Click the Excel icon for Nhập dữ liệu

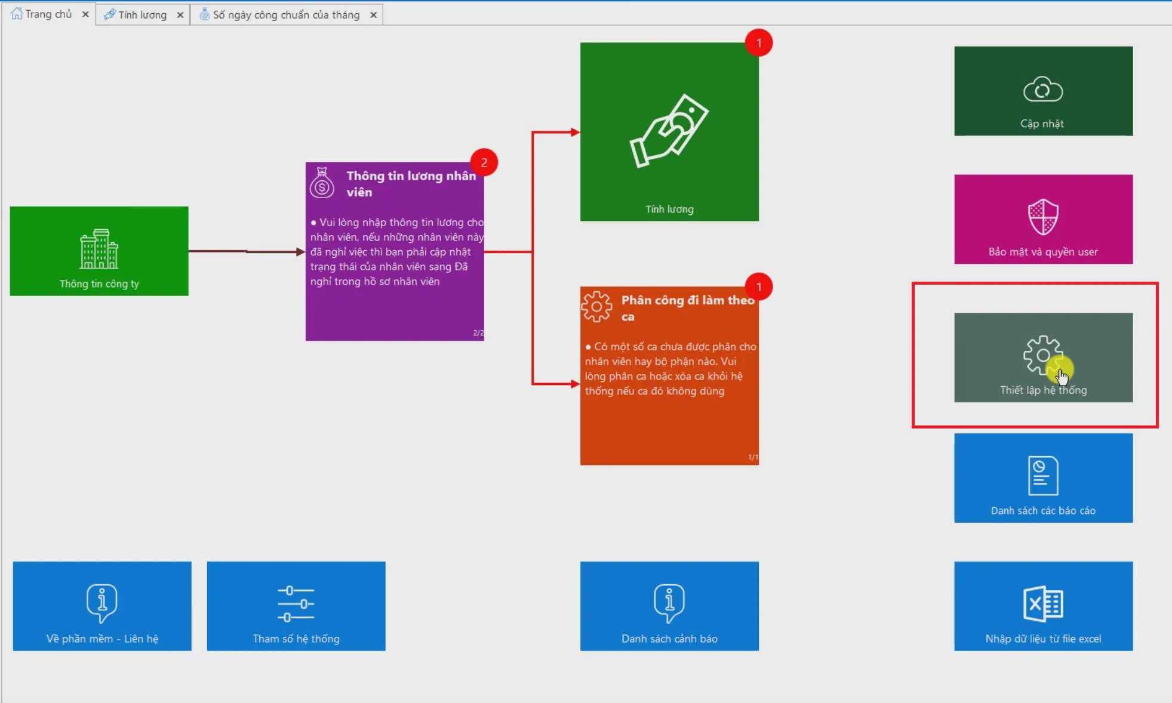pyautogui.click(x=1043, y=603)
